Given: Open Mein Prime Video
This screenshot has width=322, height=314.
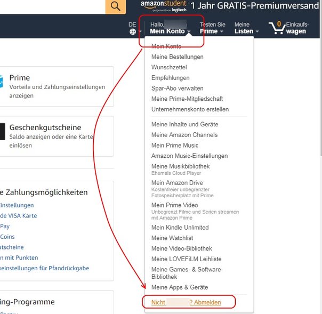Looking at the screenshot, I should (x=175, y=205).
